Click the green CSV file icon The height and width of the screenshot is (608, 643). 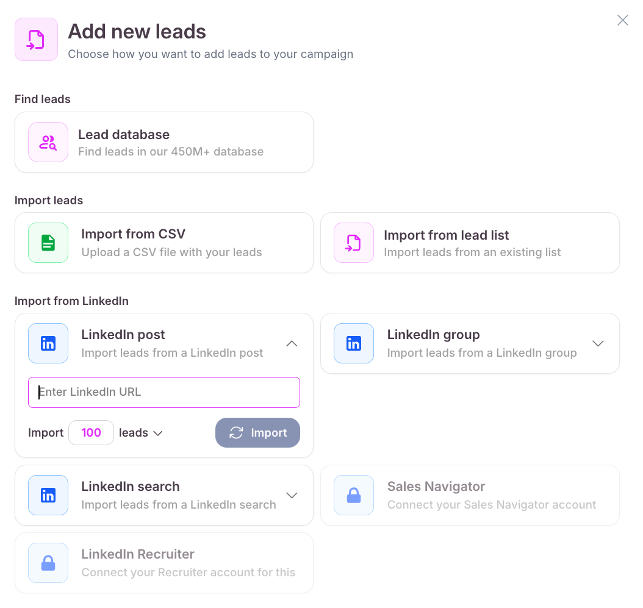tap(48, 243)
